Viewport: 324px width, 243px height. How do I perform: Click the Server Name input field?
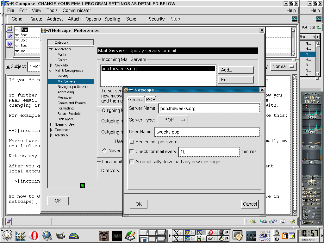point(209,109)
